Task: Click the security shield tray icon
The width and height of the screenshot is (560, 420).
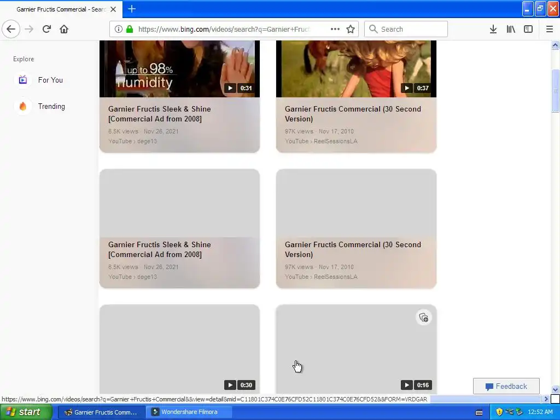Action: [x=499, y=412]
